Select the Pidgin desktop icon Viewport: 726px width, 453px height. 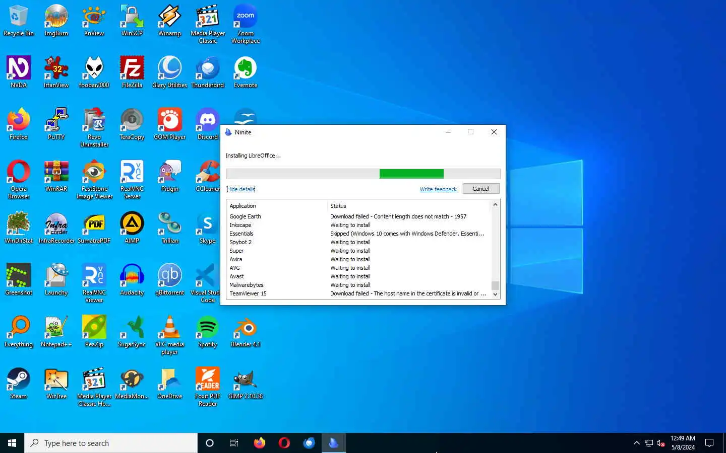pyautogui.click(x=169, y=176)
